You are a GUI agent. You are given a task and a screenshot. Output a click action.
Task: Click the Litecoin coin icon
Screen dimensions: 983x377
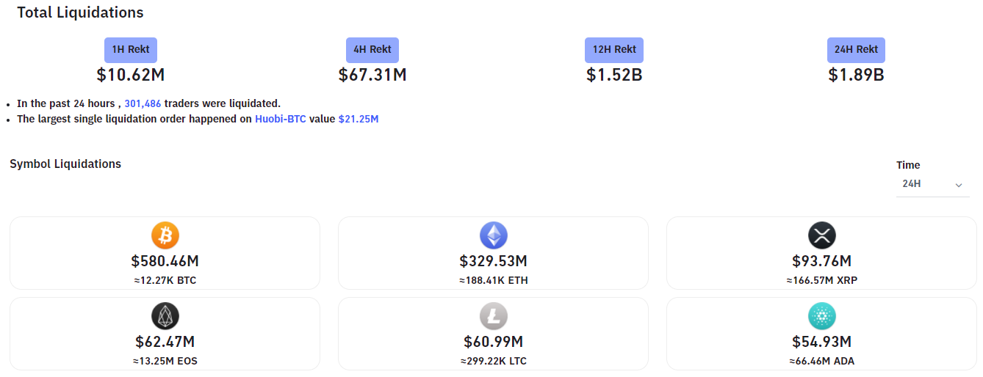click(494, 316)
